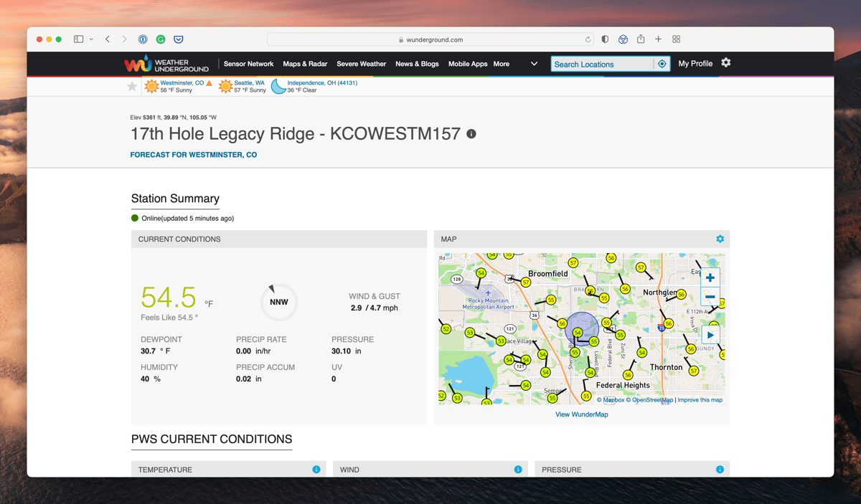The image size is (861, 504).
Task: Click the Online updated status text
Action: [x=188, y=218]
